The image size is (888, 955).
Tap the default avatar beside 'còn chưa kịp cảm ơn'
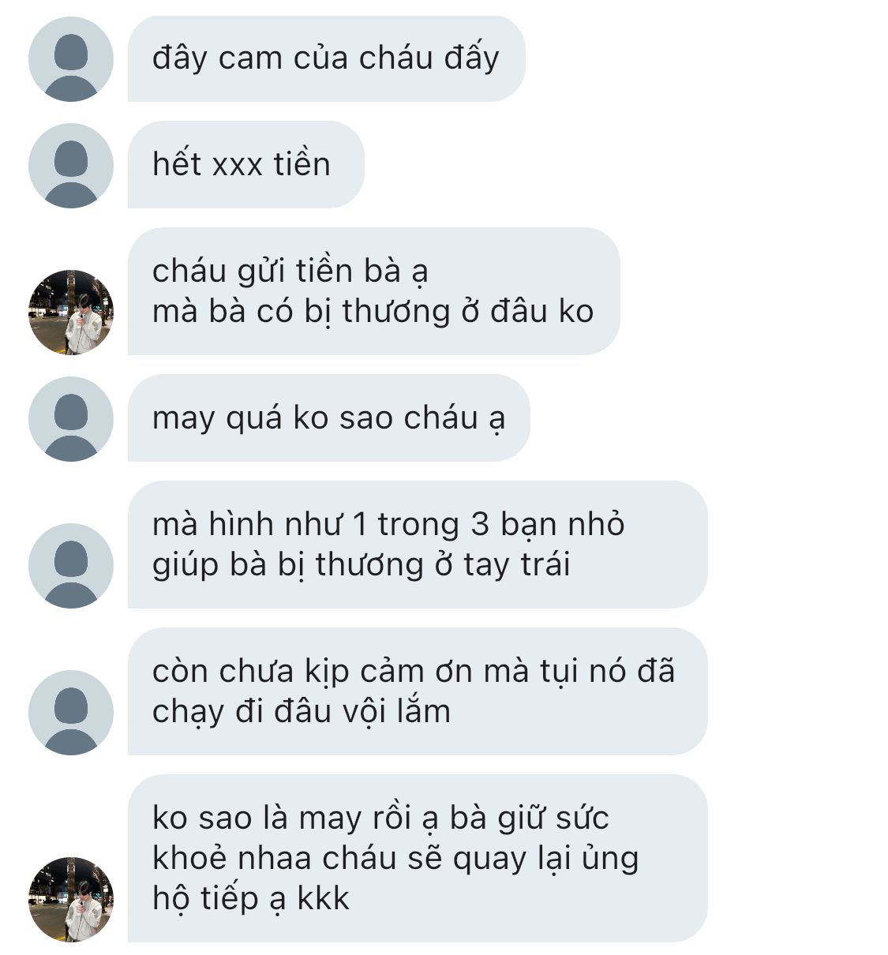[71, 712]
